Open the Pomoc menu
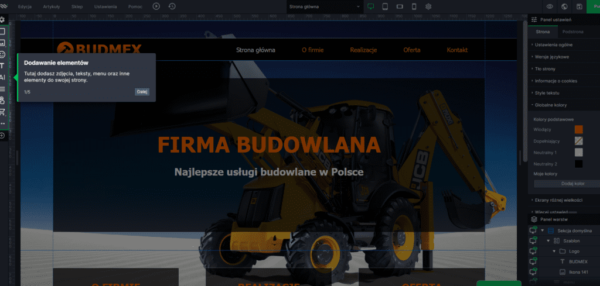 coord(135,6)
